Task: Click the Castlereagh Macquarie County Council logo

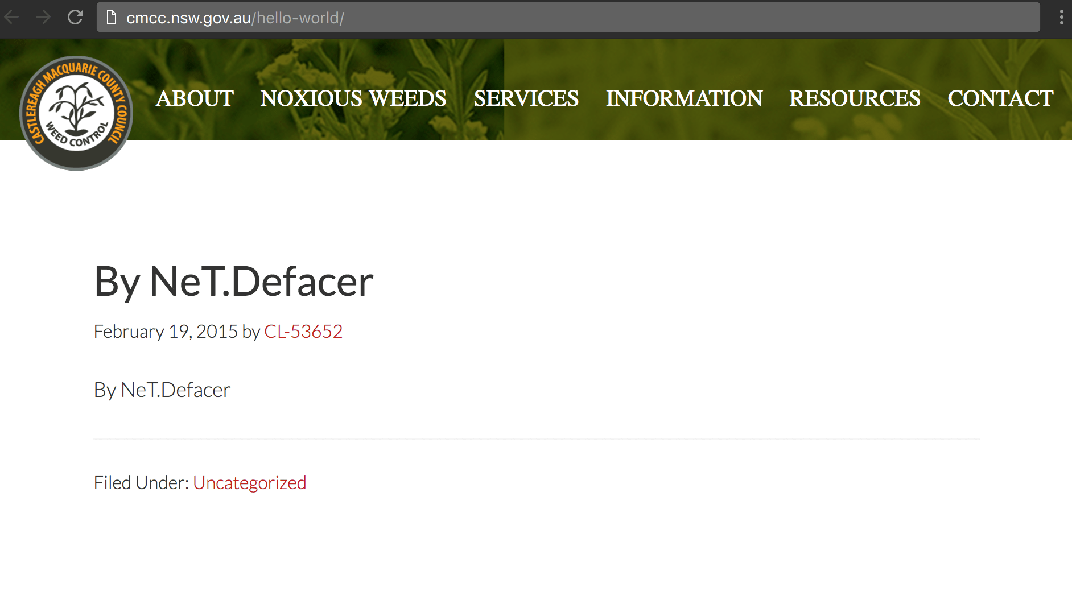Action: [x=76, y=113]
